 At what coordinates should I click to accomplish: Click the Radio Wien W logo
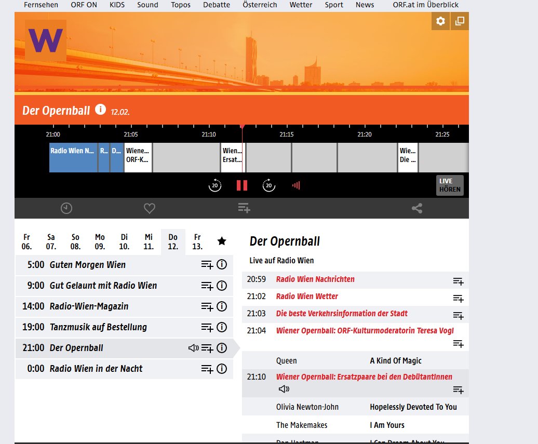[x=46, y=41]
